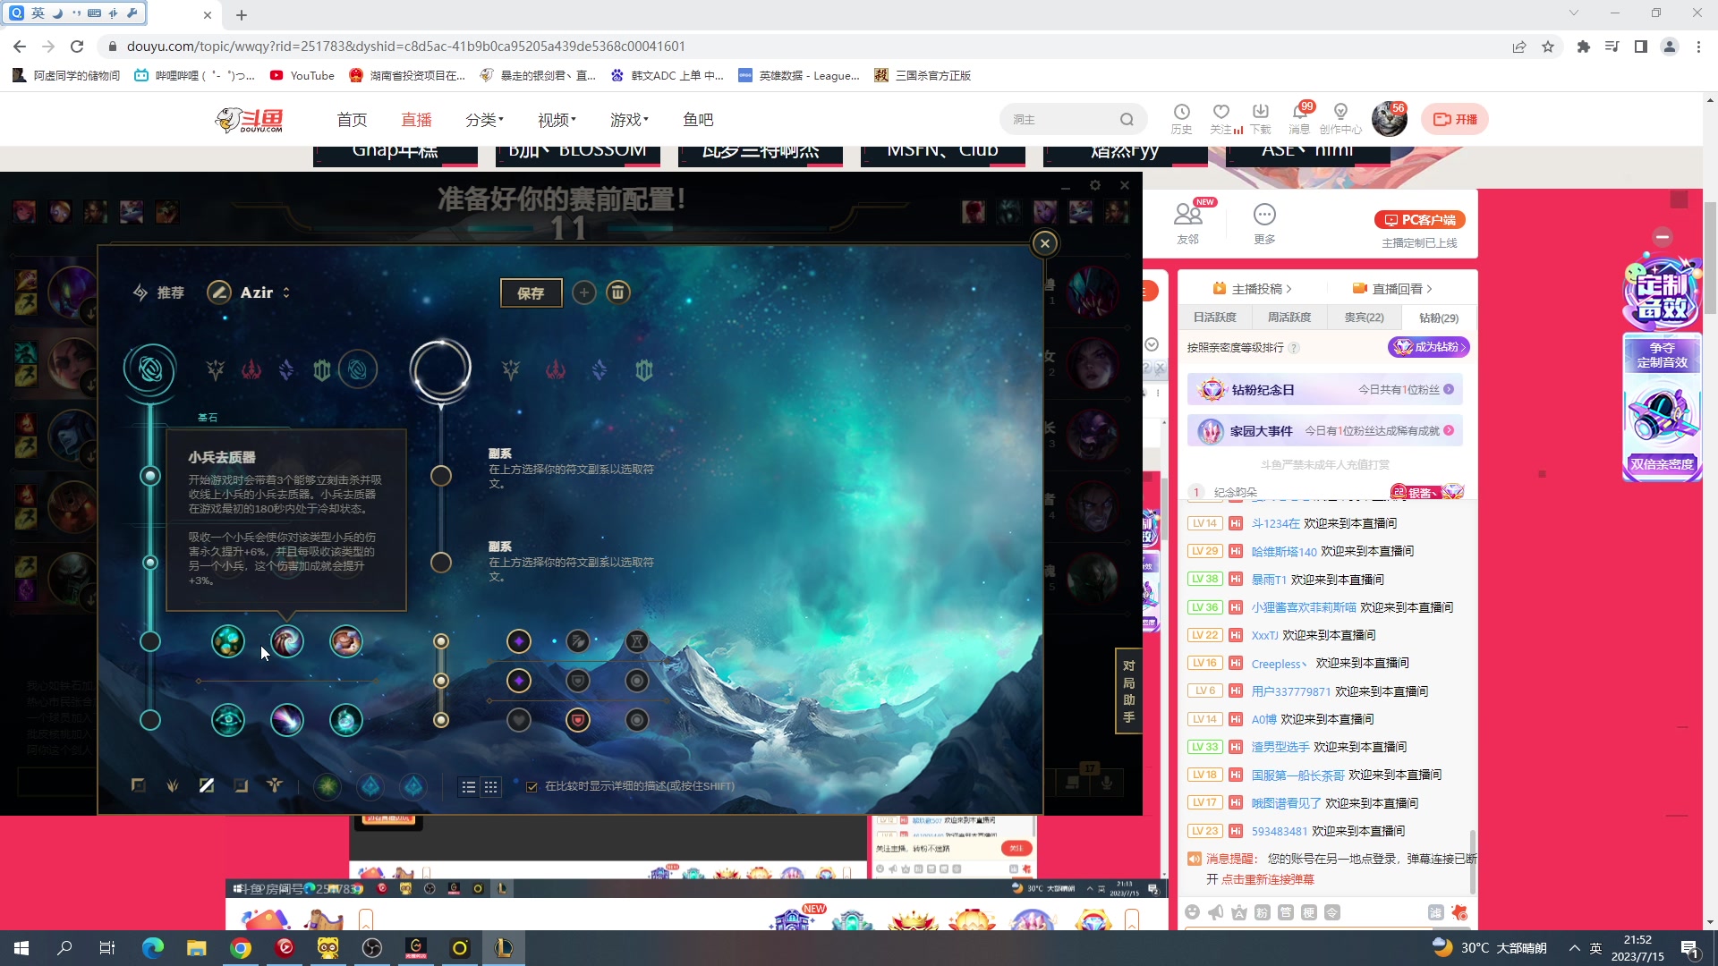Select the armor shard in bottom row
This screenshot has height=966, width=1718.
578,720
